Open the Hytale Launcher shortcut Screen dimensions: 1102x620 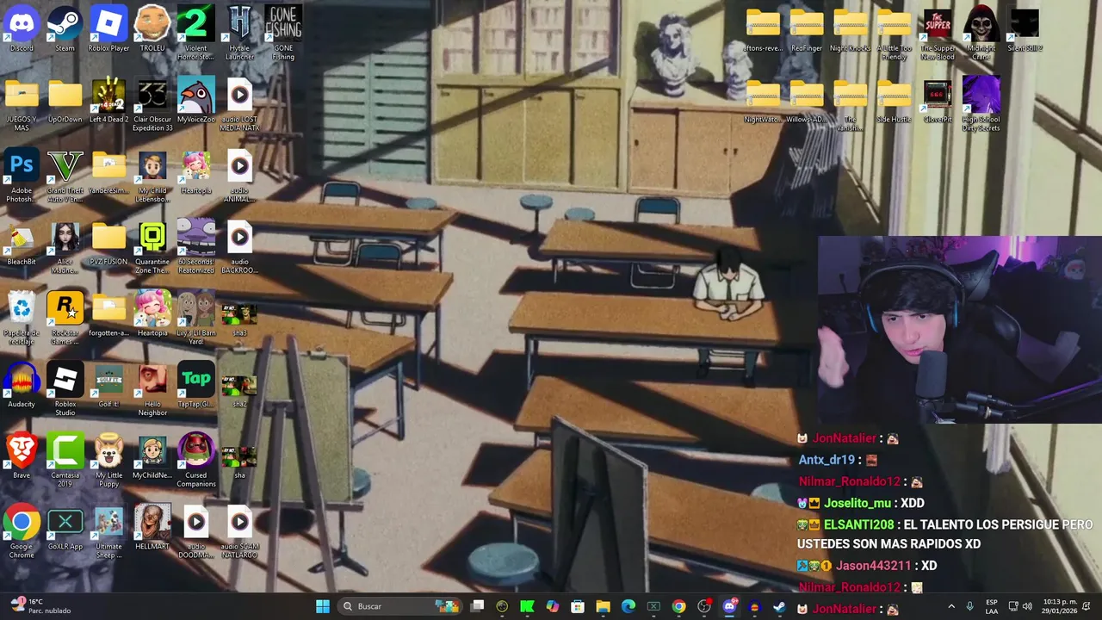[x=239, y=34]
